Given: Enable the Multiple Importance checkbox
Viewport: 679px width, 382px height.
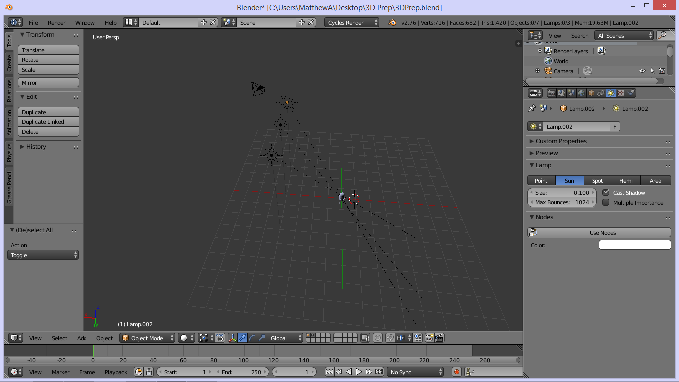Looking at the screenshot, I should click(606, 202).
